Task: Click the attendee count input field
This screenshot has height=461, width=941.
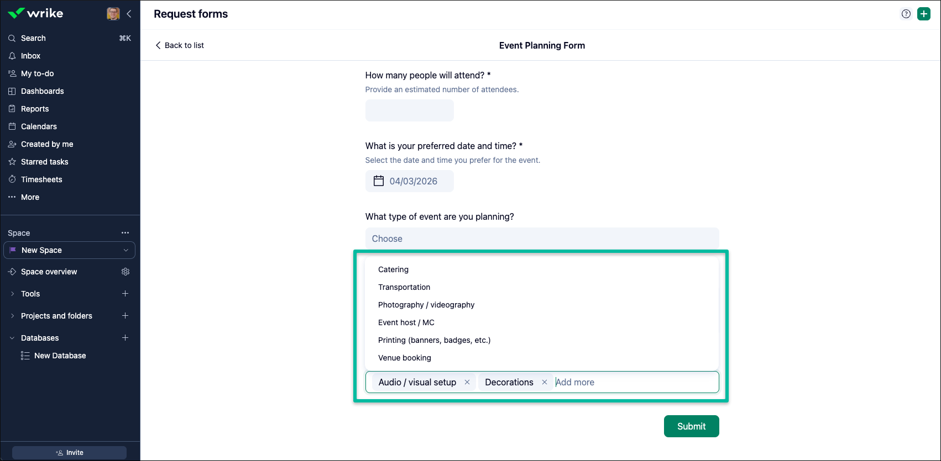Action: (409, 110)
